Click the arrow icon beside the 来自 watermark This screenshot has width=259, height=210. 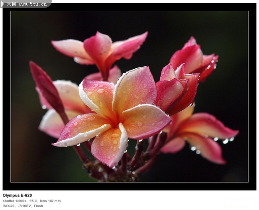(3, 4)
